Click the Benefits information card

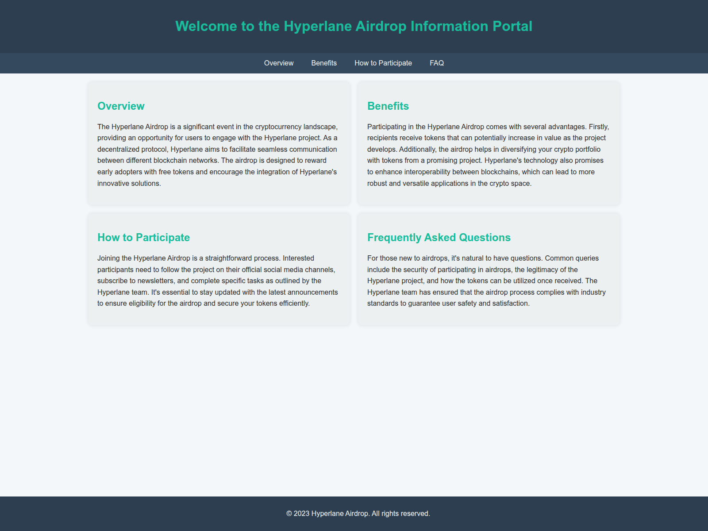(489, 195)
